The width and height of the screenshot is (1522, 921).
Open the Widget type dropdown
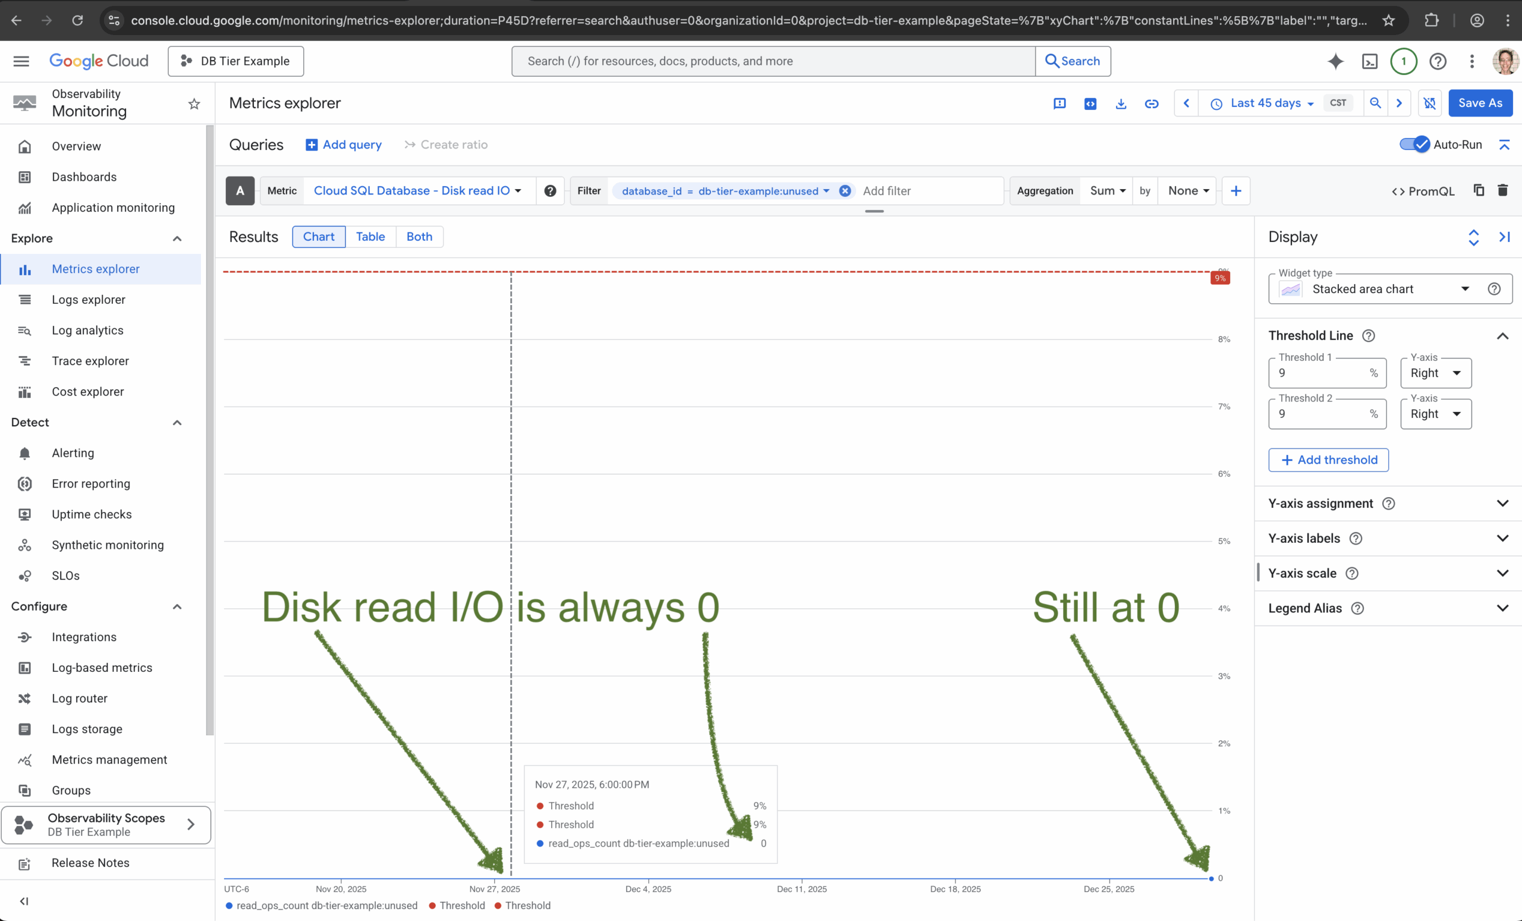pyautogui.click(x=1376, y=289)
